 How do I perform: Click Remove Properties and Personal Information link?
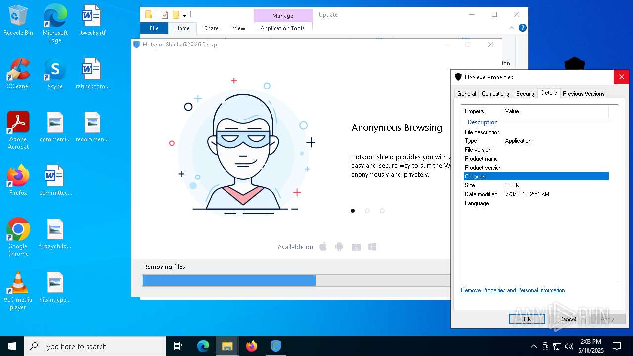click(513, 290)
